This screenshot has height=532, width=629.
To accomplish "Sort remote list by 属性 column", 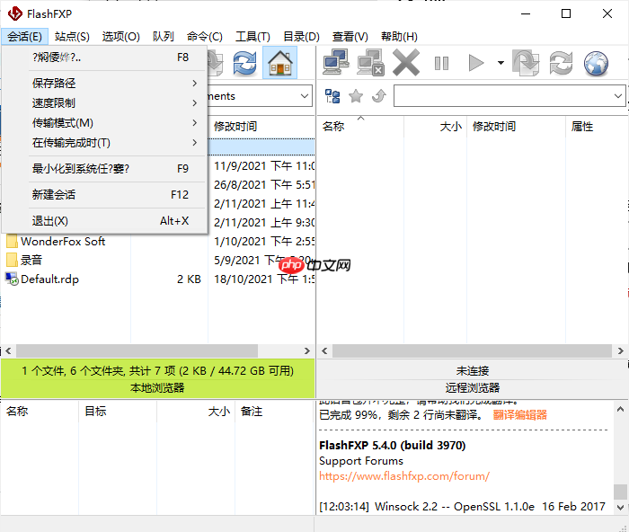I will pyautogui.click(x=597, y=127).
